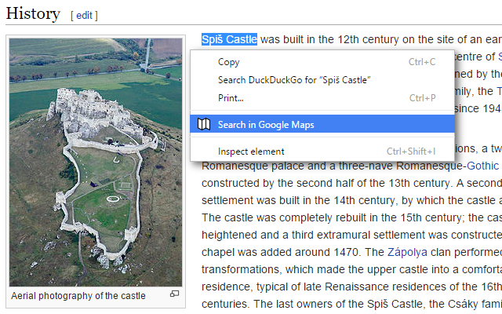This screenshot has width=502, height=314.
Task: Choose Print... in the context menu
Action: [322, 97]
